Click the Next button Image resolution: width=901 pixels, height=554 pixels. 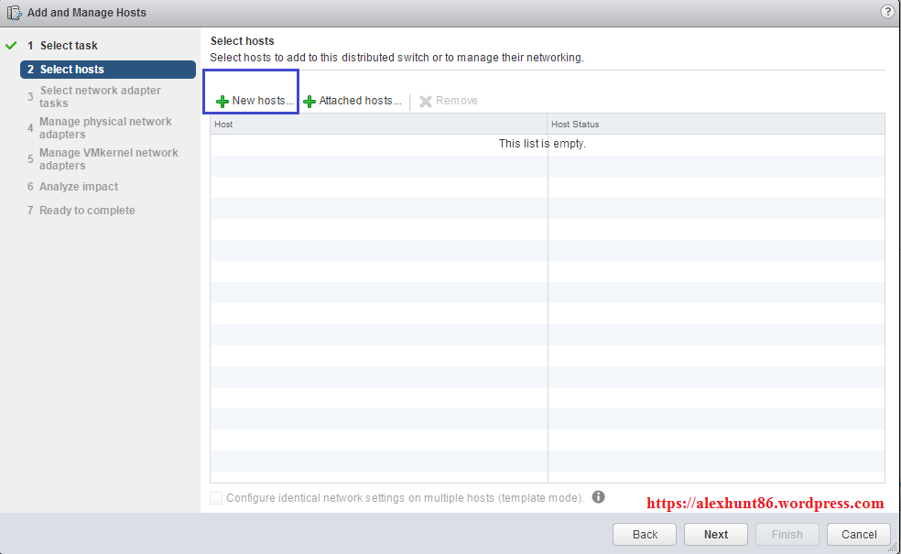[x=716, y=535]
